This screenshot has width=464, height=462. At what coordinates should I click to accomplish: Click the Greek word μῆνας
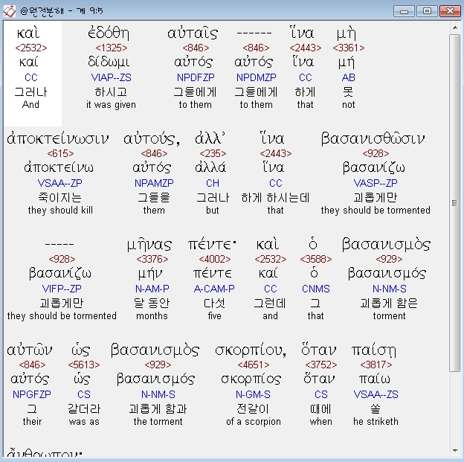pyautogui.click(x=149, y=246)
